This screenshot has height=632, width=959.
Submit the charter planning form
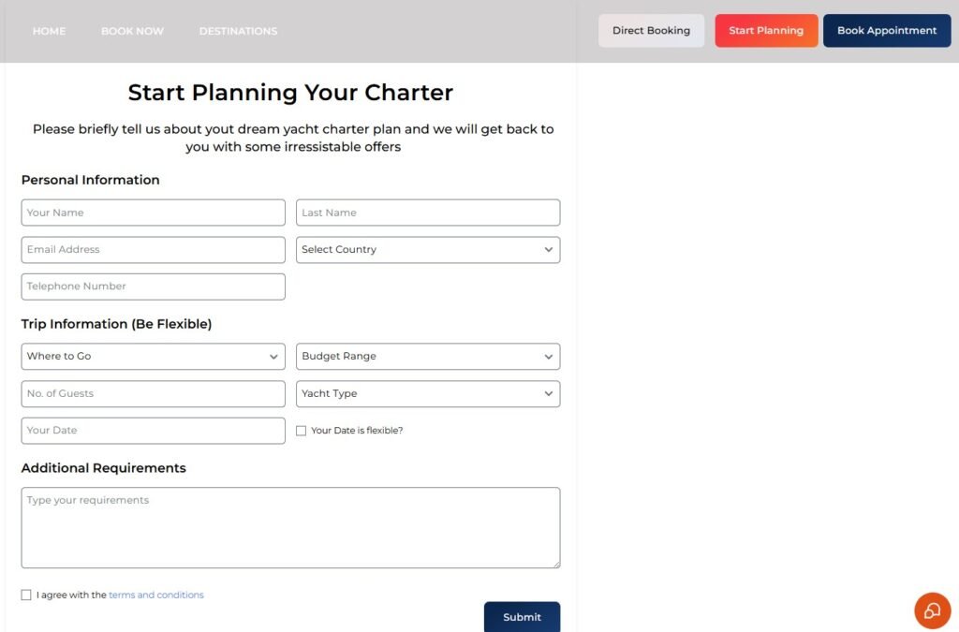tap(522, 617)
